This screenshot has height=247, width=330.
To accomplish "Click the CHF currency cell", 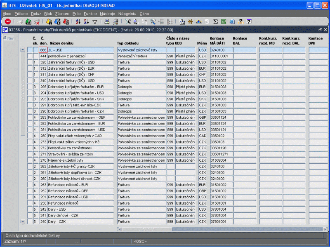I will (203, 75).
